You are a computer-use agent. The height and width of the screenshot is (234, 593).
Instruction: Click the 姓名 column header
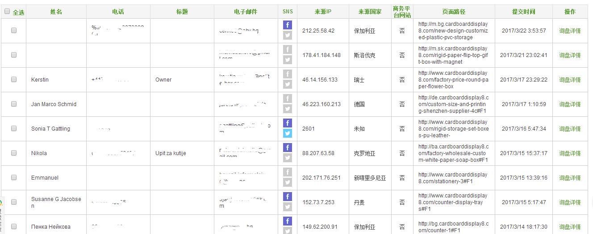click(56, 12)
